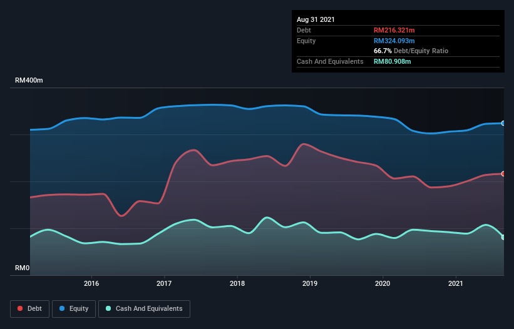Select the 2017 x-axis label
514x329 pixels.
pyautogui.click(x=164, y=283)
